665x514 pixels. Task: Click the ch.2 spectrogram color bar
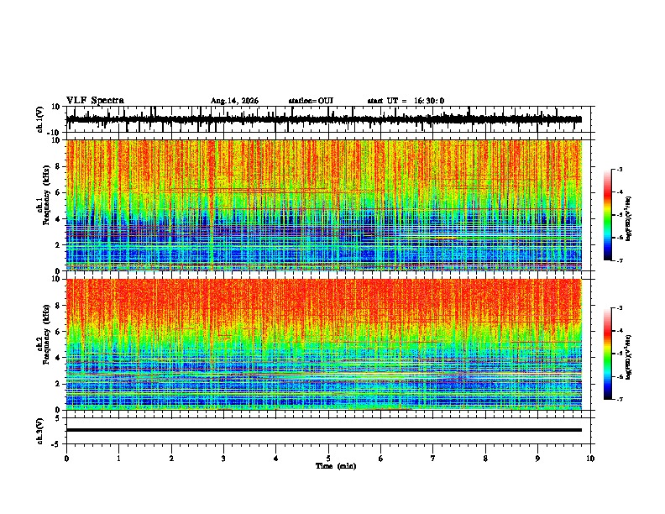point(608,354)
